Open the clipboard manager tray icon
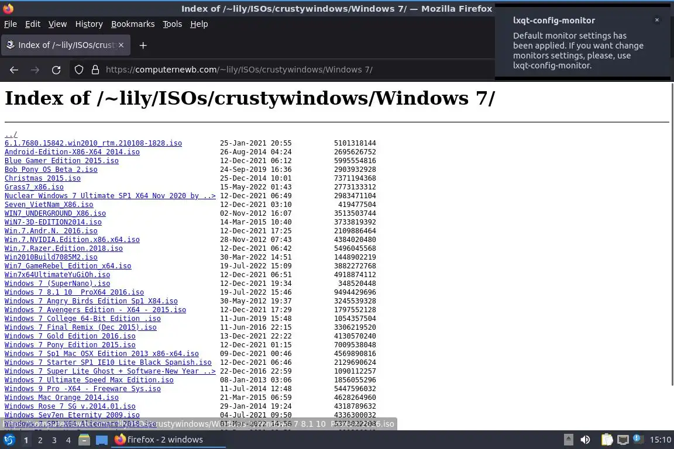This screenshot has height=449, width=674. pos(607,440)
